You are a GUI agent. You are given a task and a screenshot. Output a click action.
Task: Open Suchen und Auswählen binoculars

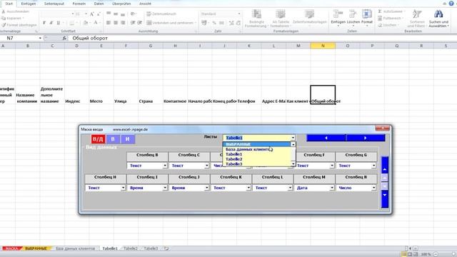pos(438,19)
